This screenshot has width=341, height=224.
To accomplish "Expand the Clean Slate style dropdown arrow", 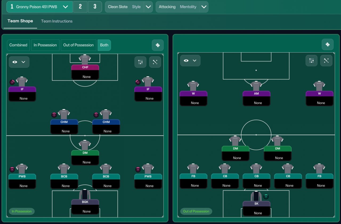I will point(148,7).
